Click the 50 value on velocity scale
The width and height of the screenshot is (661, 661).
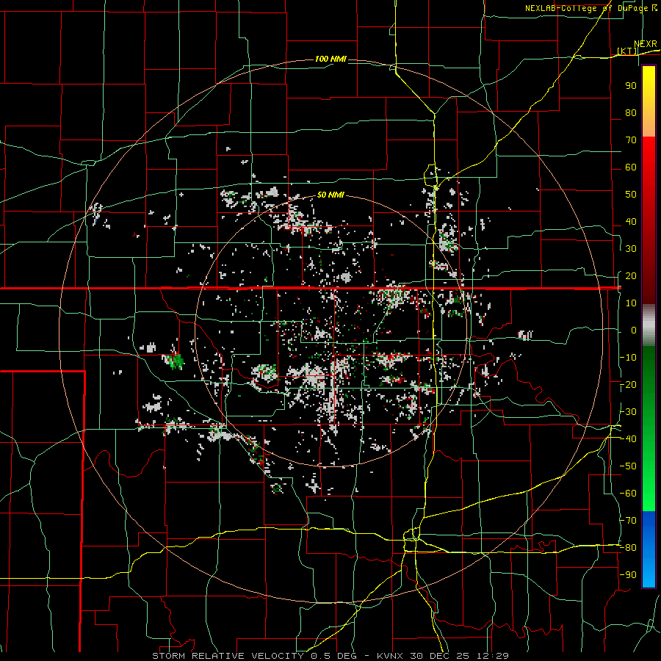(631, 195)
